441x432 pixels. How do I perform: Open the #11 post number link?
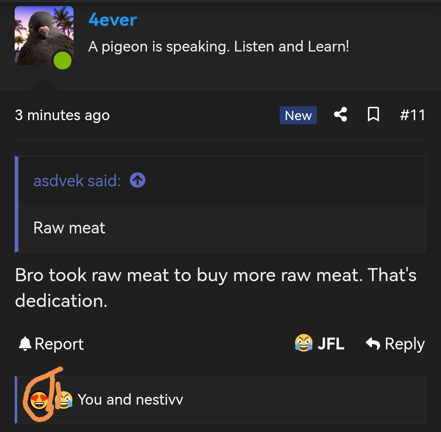pyautogui.click(x=412, y=115)
